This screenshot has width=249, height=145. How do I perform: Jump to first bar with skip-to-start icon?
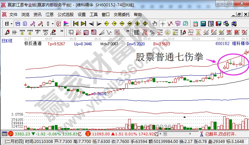[x=76, y=24]
